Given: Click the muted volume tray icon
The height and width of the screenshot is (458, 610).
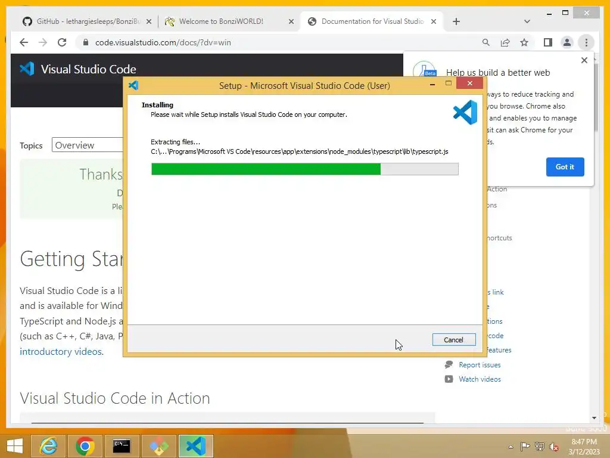Looking at the screenshot, I should tap(553, 447).
